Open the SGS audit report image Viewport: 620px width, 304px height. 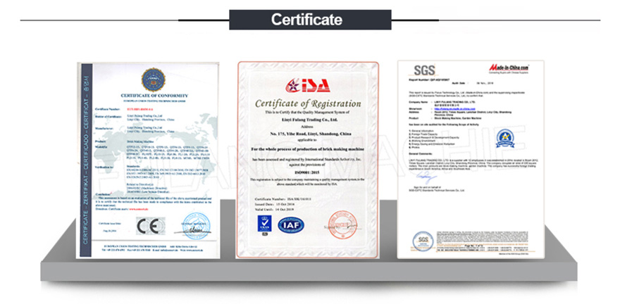coord(471,159)
